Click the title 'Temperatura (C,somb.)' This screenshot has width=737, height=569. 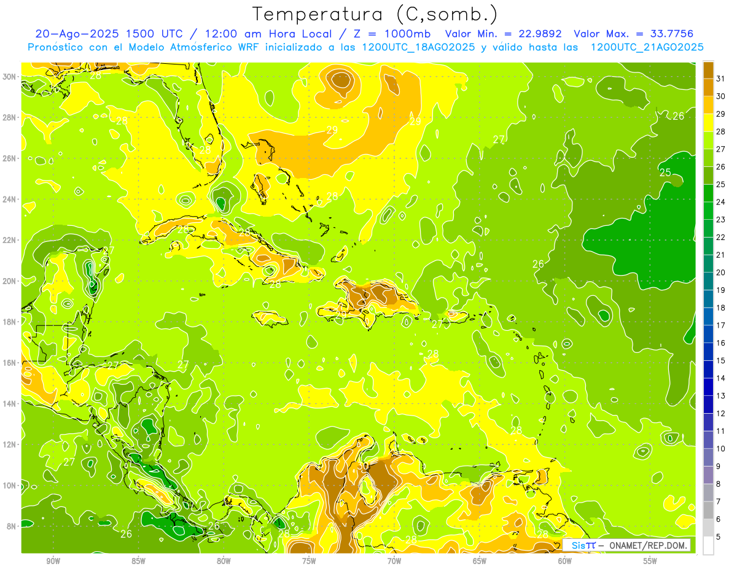(375, 14)
